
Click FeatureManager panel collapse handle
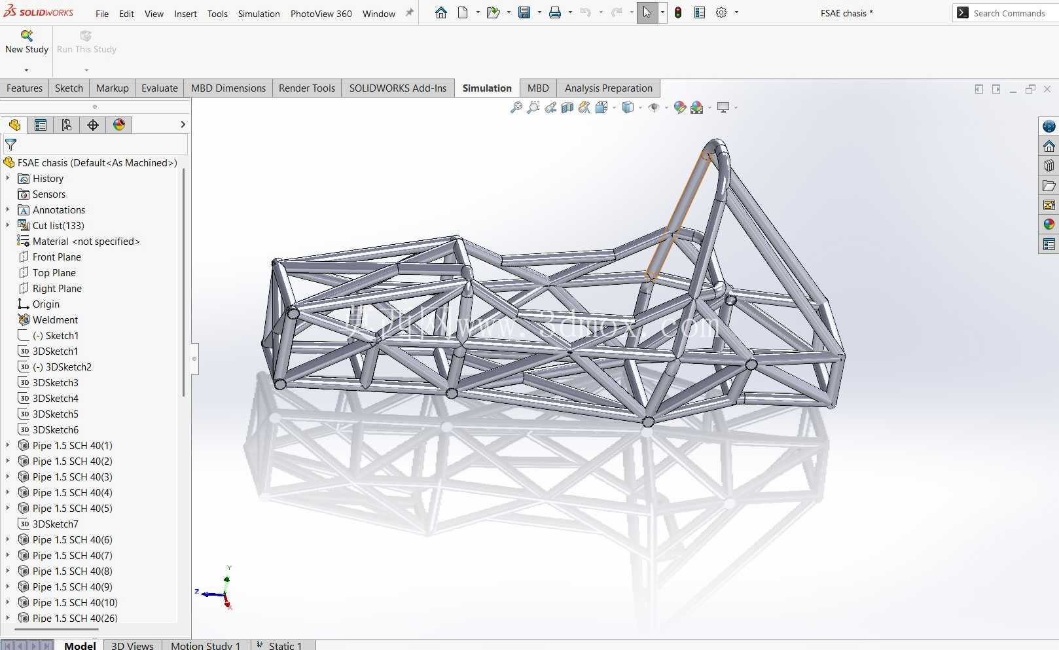(194, 359)
